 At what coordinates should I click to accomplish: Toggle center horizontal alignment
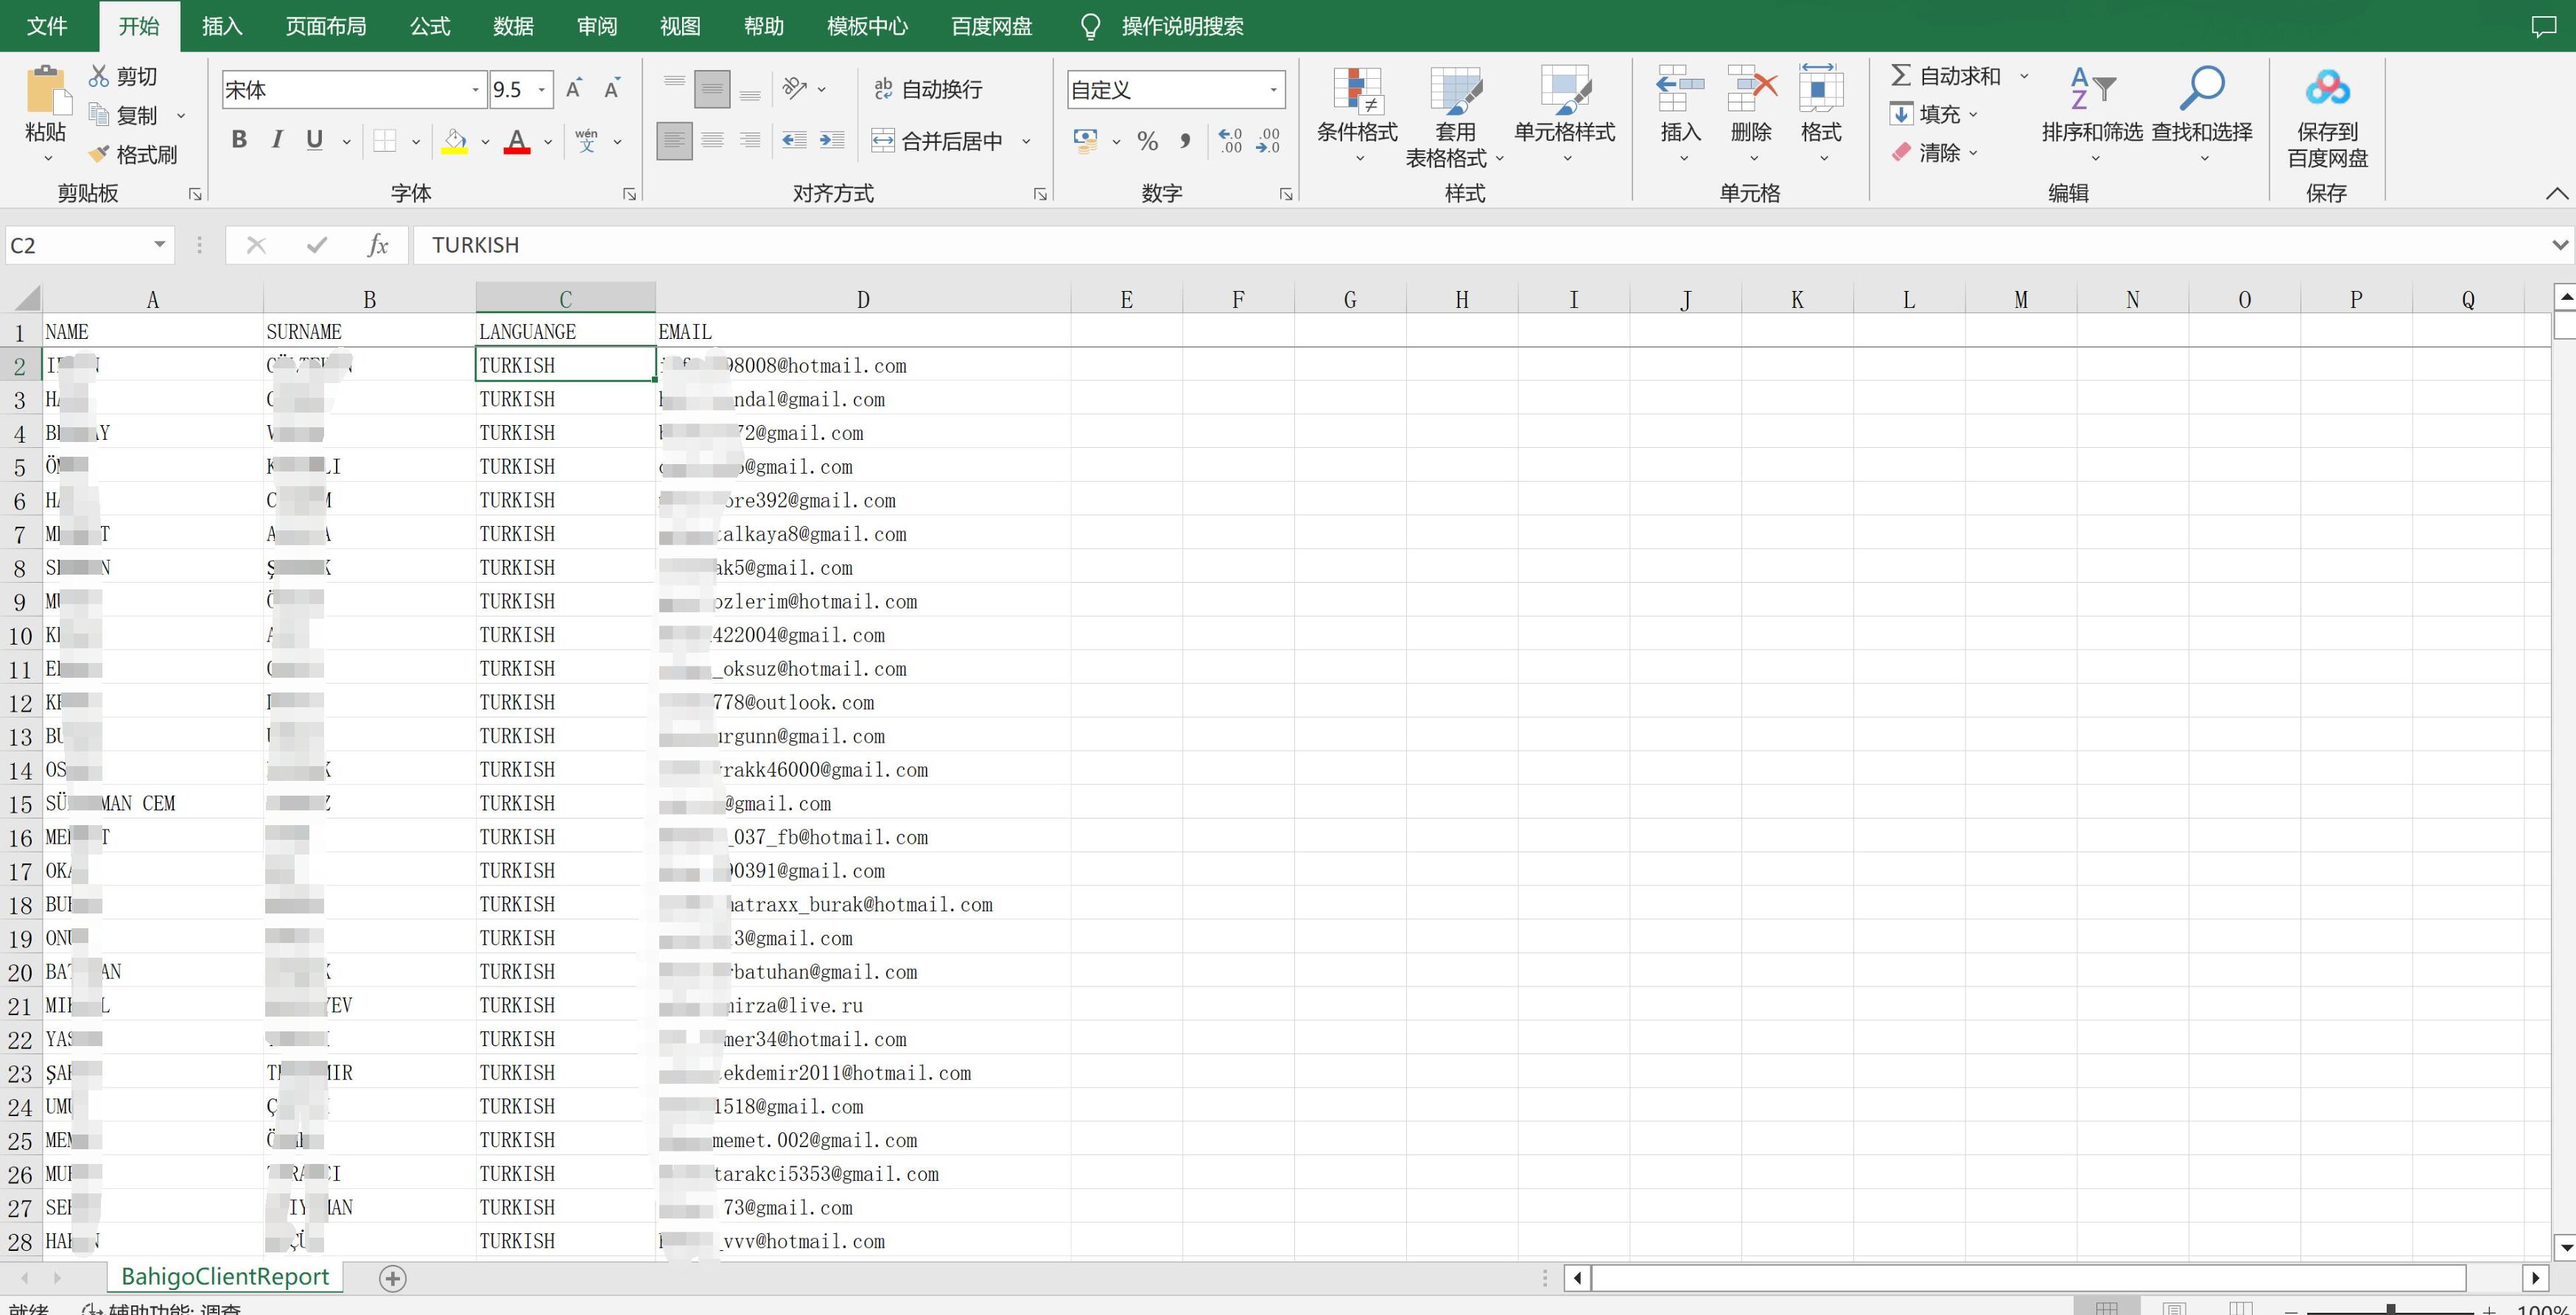point(712,140)
